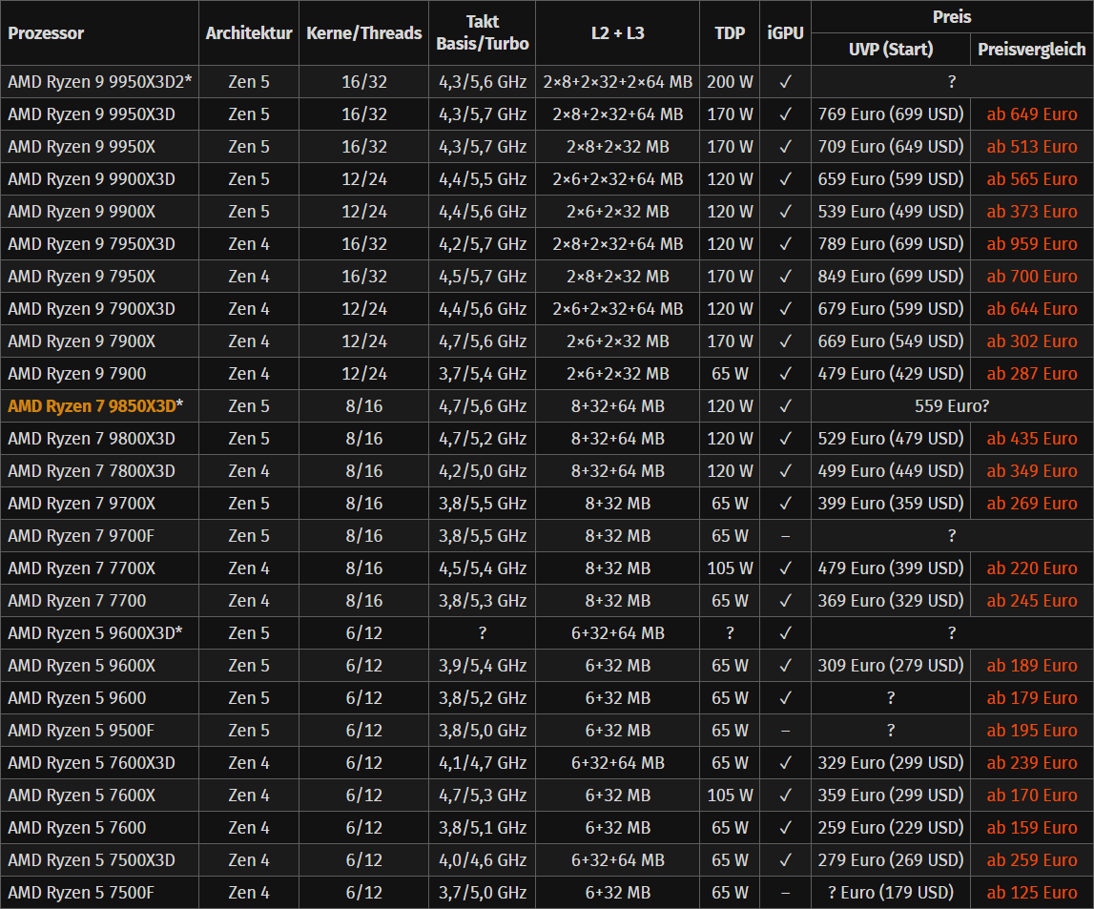Click 'AMD Ryzen 9 9950X' processor name

pos(82,147)
